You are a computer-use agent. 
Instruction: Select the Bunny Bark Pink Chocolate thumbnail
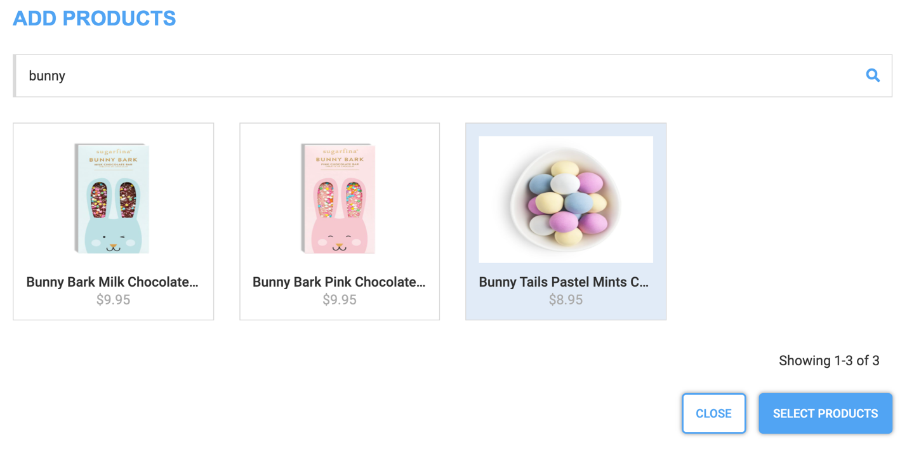pos(339,198)
